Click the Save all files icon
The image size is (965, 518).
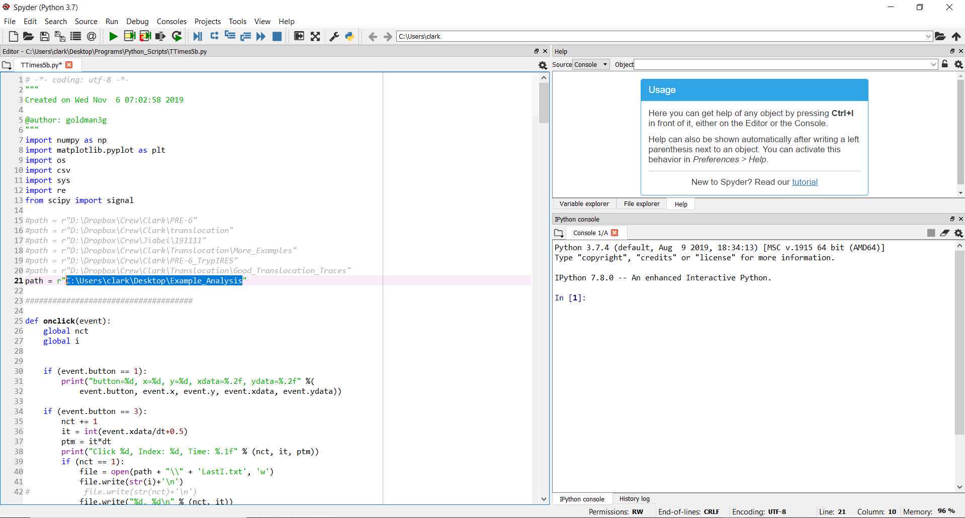pos(60,36)
